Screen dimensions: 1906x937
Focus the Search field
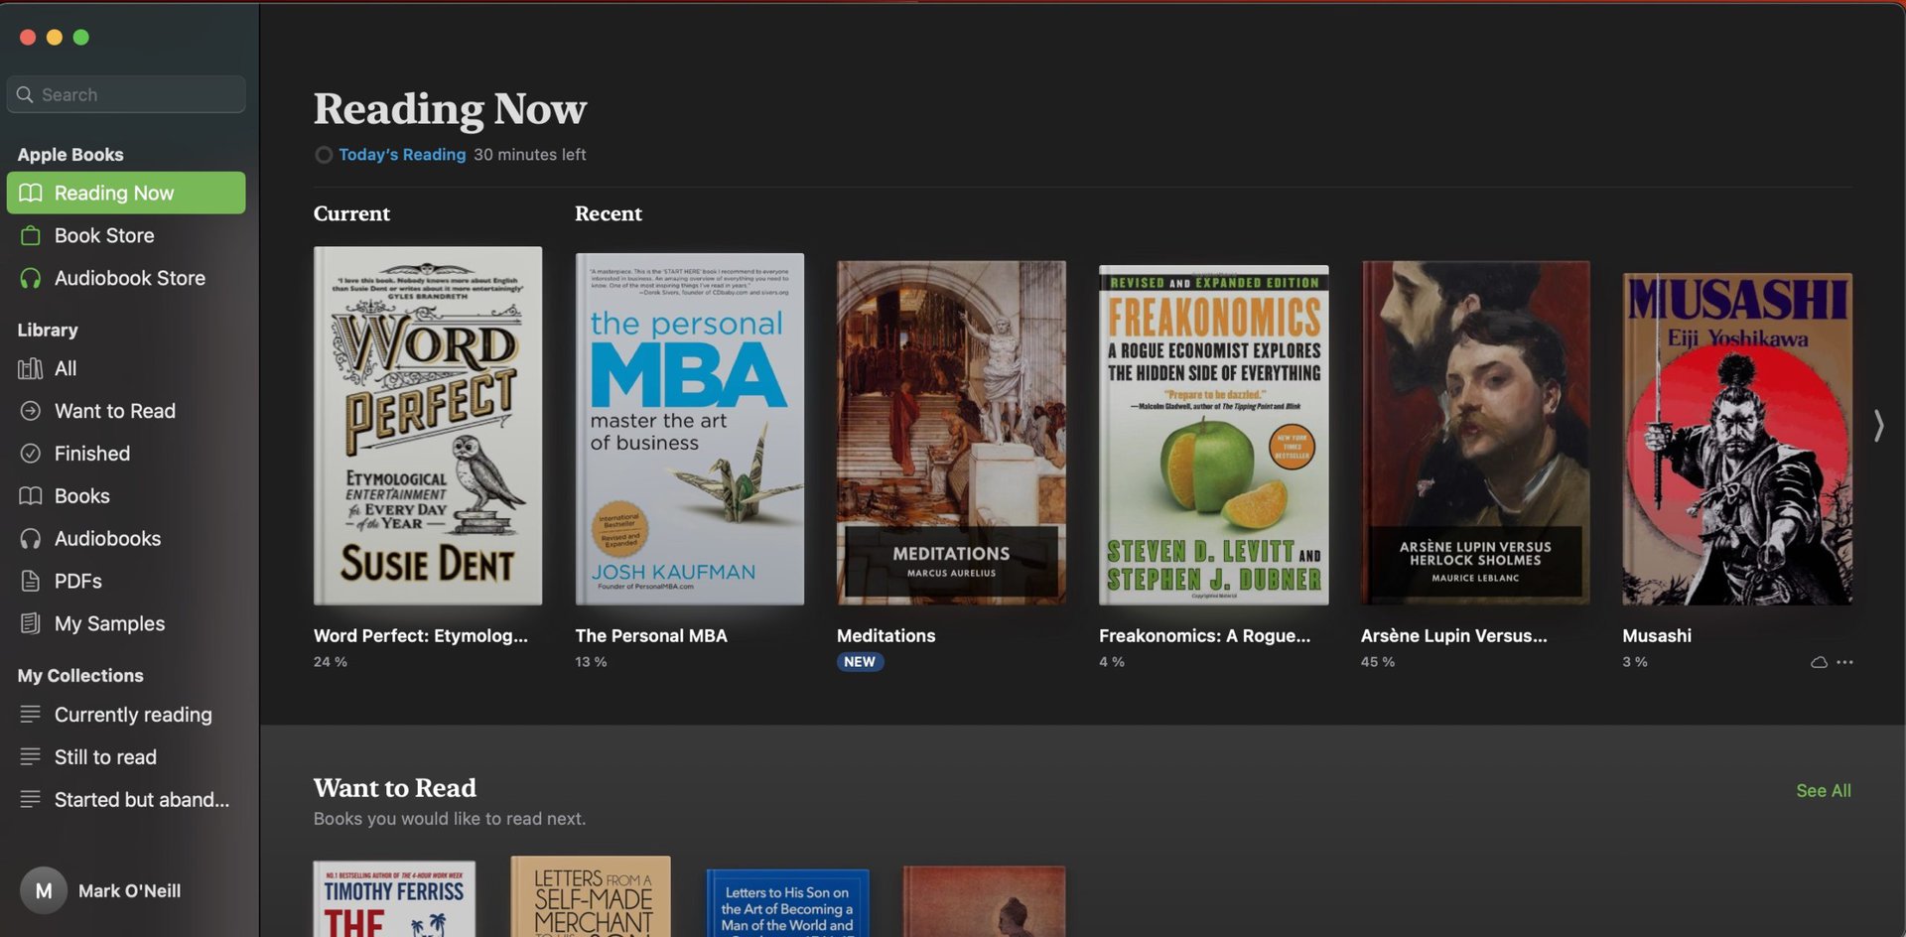127,95
